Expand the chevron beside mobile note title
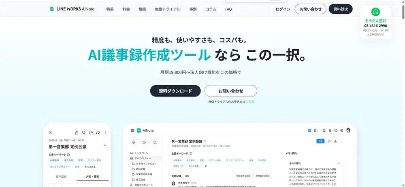The height and width of the screenshot is (187, 405). click(105, 145)
